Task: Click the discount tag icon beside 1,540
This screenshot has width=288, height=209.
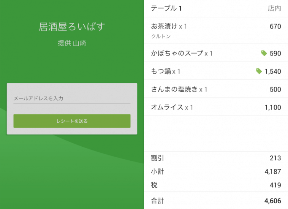Action: [x=259, y=71]
